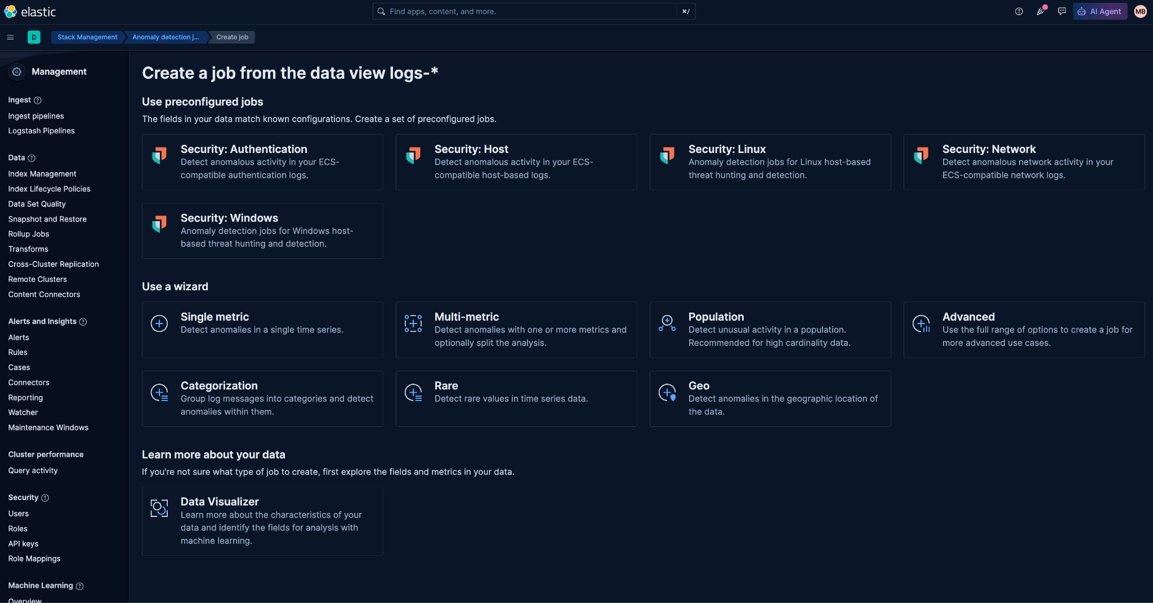The width and height of the screenshot is (1153, 603).
Task: Open Role Mappings page
Action: pyautogui.click(x=34, y=559)
